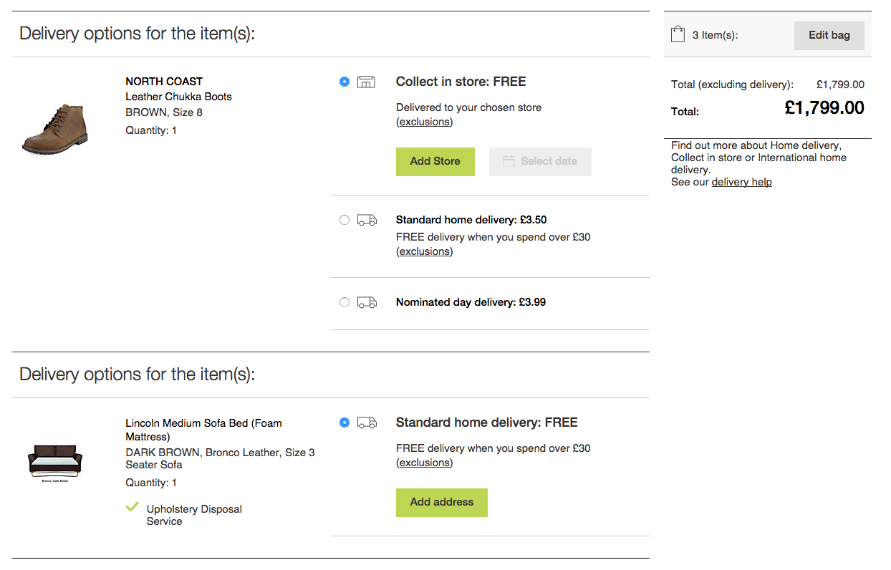Select Collect in store radio option
The image size is (891, 570).
click(345, 82)
